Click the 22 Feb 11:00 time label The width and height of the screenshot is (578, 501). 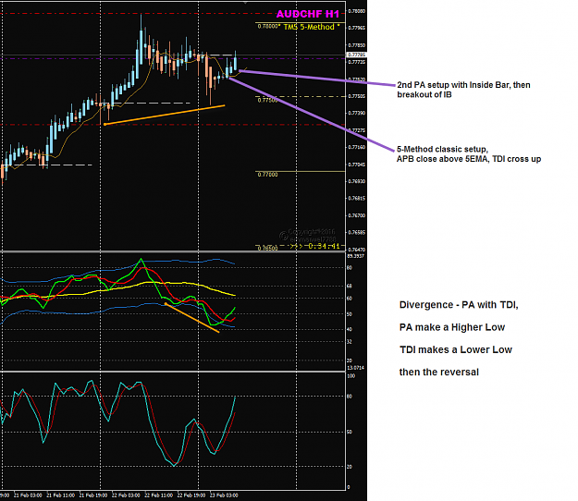pos(158,495)
